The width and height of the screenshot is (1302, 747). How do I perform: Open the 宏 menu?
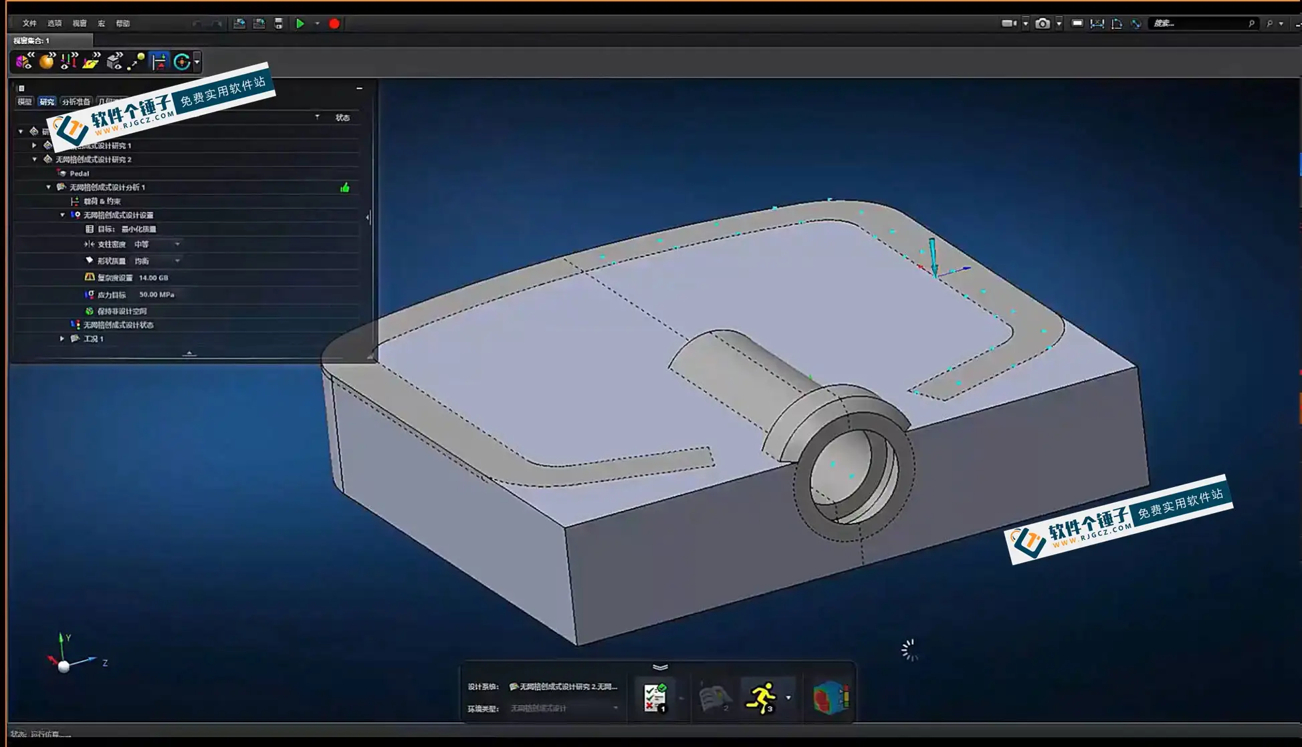[102, 23]
